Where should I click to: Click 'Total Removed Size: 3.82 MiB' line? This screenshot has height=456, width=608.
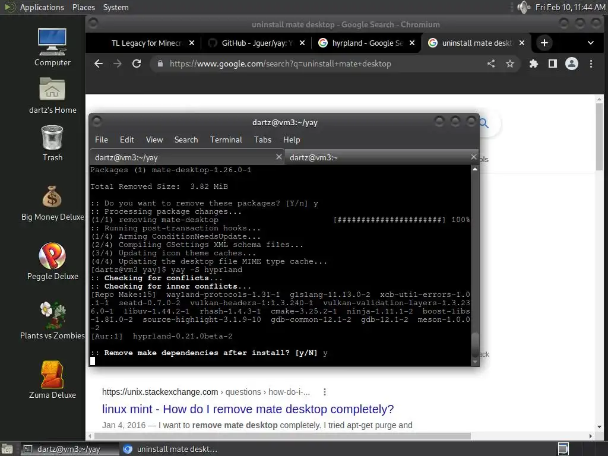[159, 186]
